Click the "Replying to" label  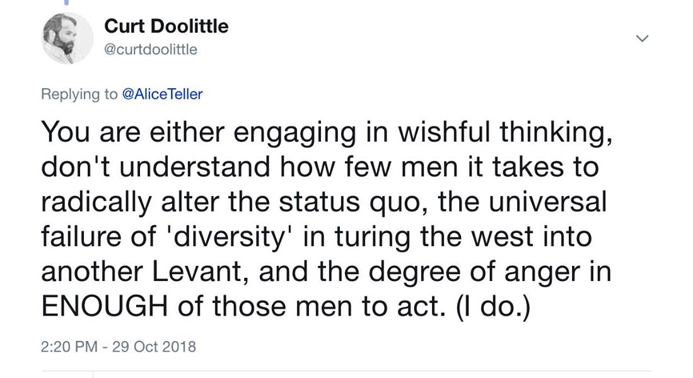click(x=79, y=94)
